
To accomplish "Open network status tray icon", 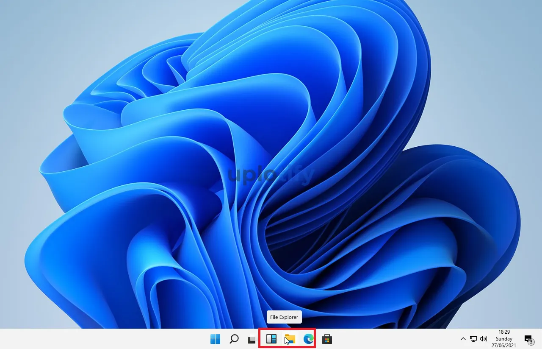I will (473, 339).
